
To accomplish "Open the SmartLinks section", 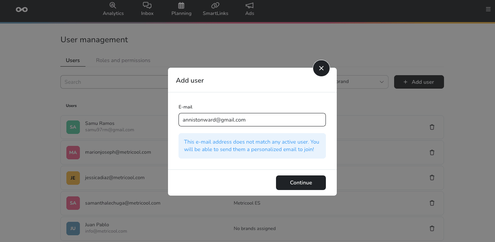I will point(215,9).
